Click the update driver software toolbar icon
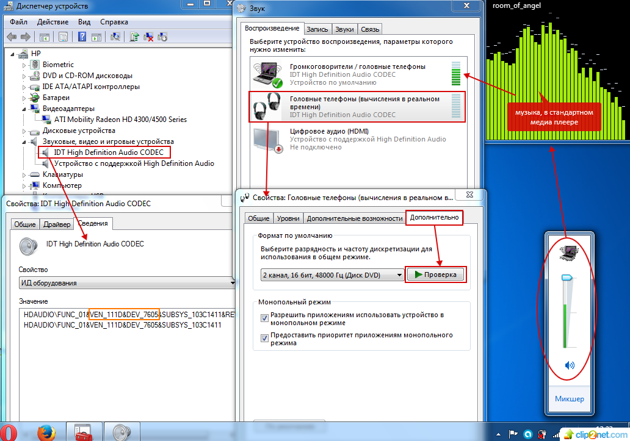Viewport: 630px width, 441px height. (x=134, y=37)
